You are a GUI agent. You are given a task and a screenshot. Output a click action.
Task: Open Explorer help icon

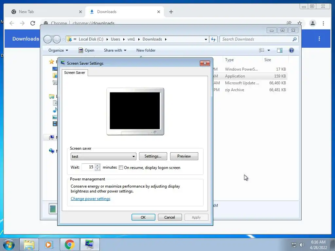[x=291, y=50]
